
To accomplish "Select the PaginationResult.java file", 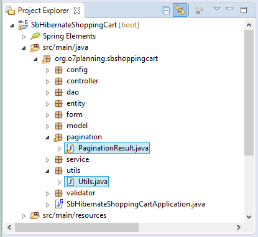I will tap(107, 148).
